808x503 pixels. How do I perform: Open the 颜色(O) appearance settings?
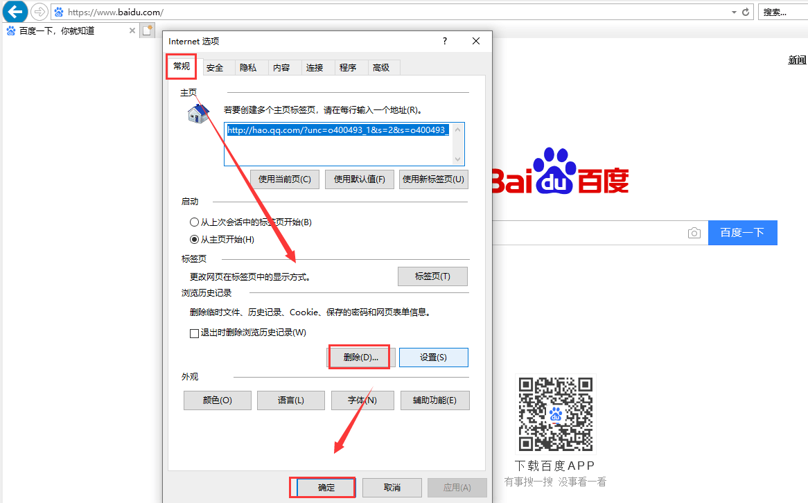[217, 400]
